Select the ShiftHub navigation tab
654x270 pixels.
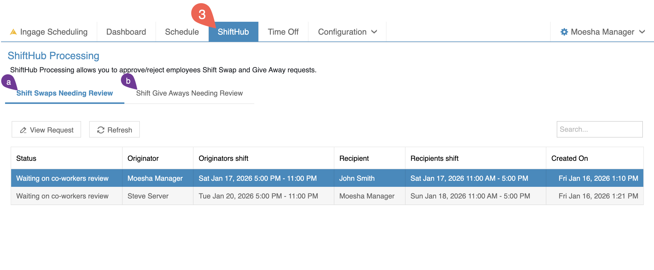(233, 32)
